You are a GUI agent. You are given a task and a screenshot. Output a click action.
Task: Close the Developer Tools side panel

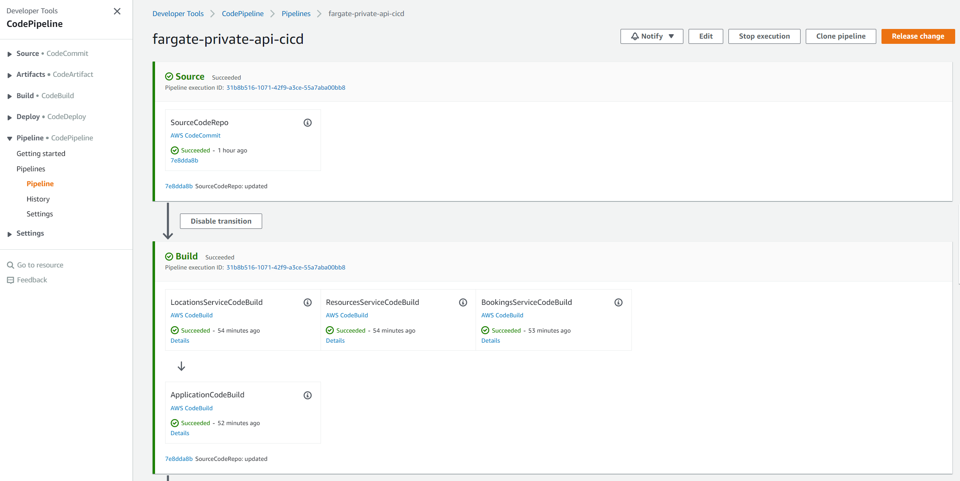point(117,11)
